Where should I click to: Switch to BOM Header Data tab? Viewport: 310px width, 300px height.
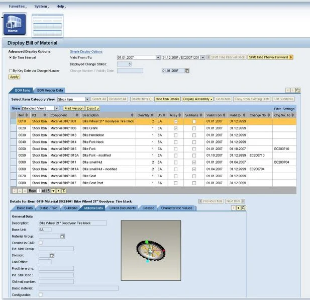click(x=50, y=90)
